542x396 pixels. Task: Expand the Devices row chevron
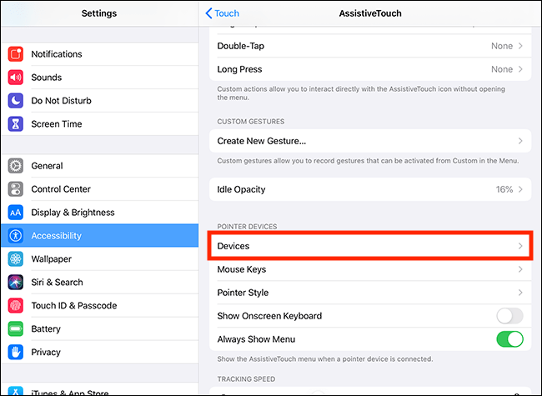[520, 246]
